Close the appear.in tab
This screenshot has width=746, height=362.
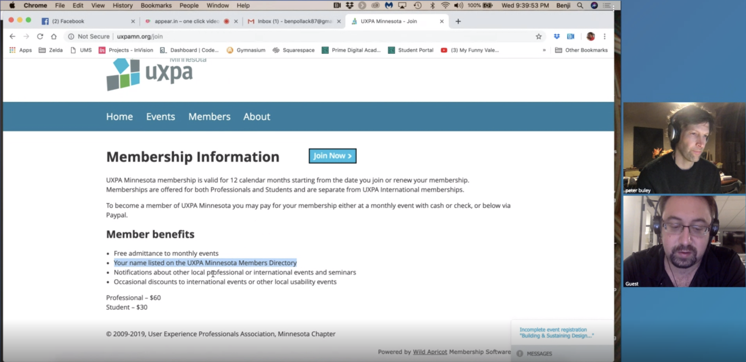(236, 21)
